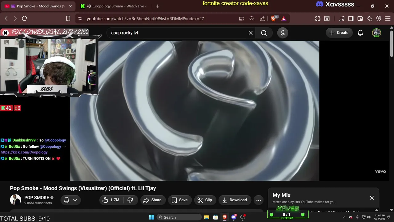
Task: Install YouTube as app icon
Action: click(242, 18)
